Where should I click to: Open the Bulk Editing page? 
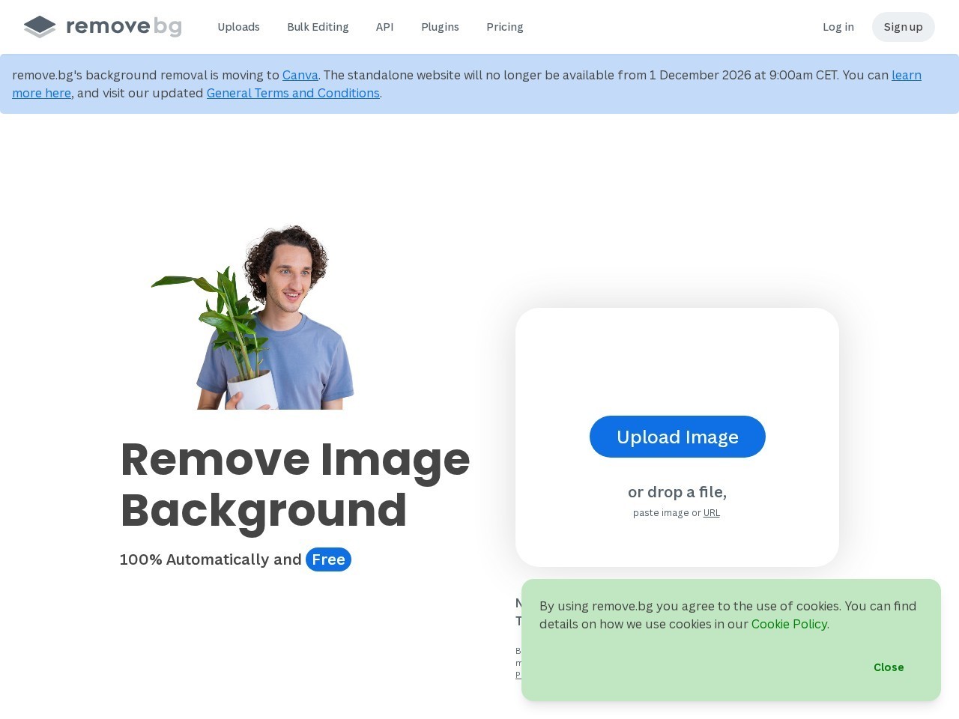click(318, 27)
